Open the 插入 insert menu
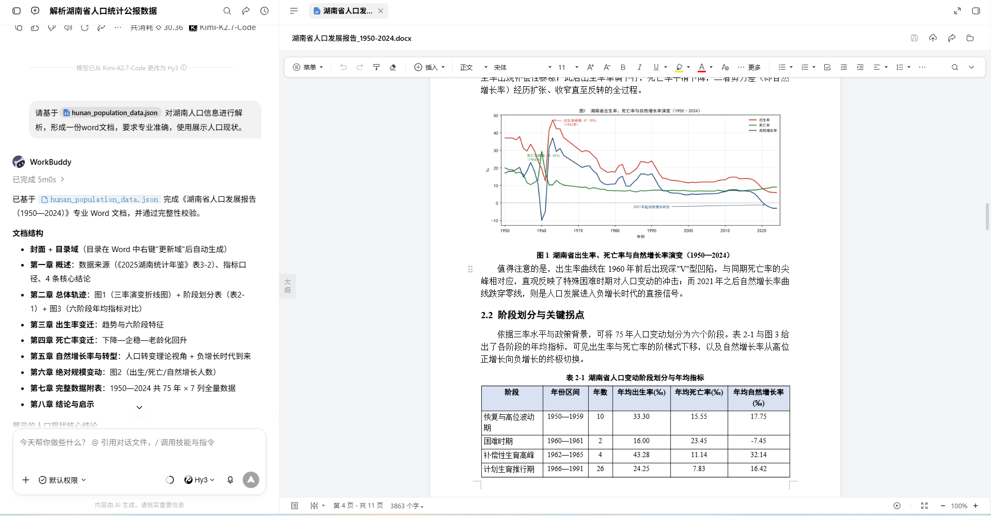The height and width of the screenshot is (516, 991). (430, 67)
